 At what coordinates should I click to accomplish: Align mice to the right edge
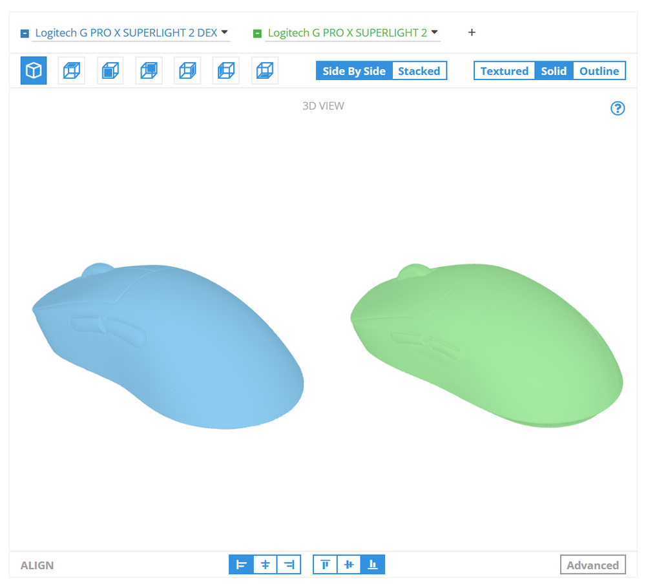tap(289, 565)
